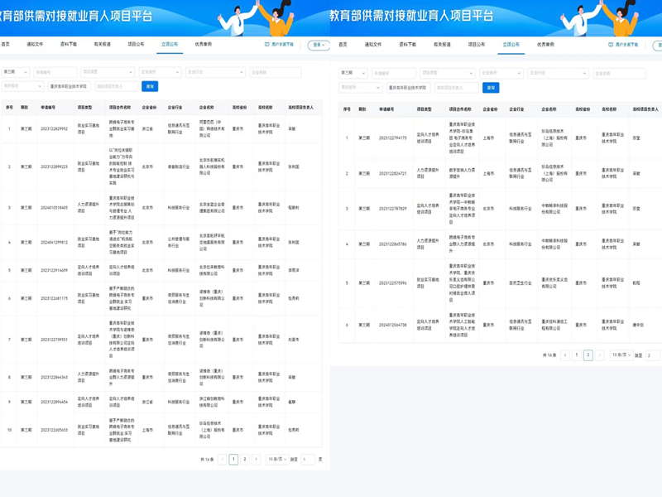Click the 用户手册下载 book icon, left page
Image resolution: width=662 pixels, height=497 pixels.
(x=266, y=44)
